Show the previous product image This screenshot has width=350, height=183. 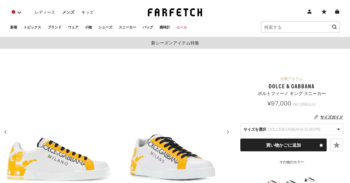6,132
